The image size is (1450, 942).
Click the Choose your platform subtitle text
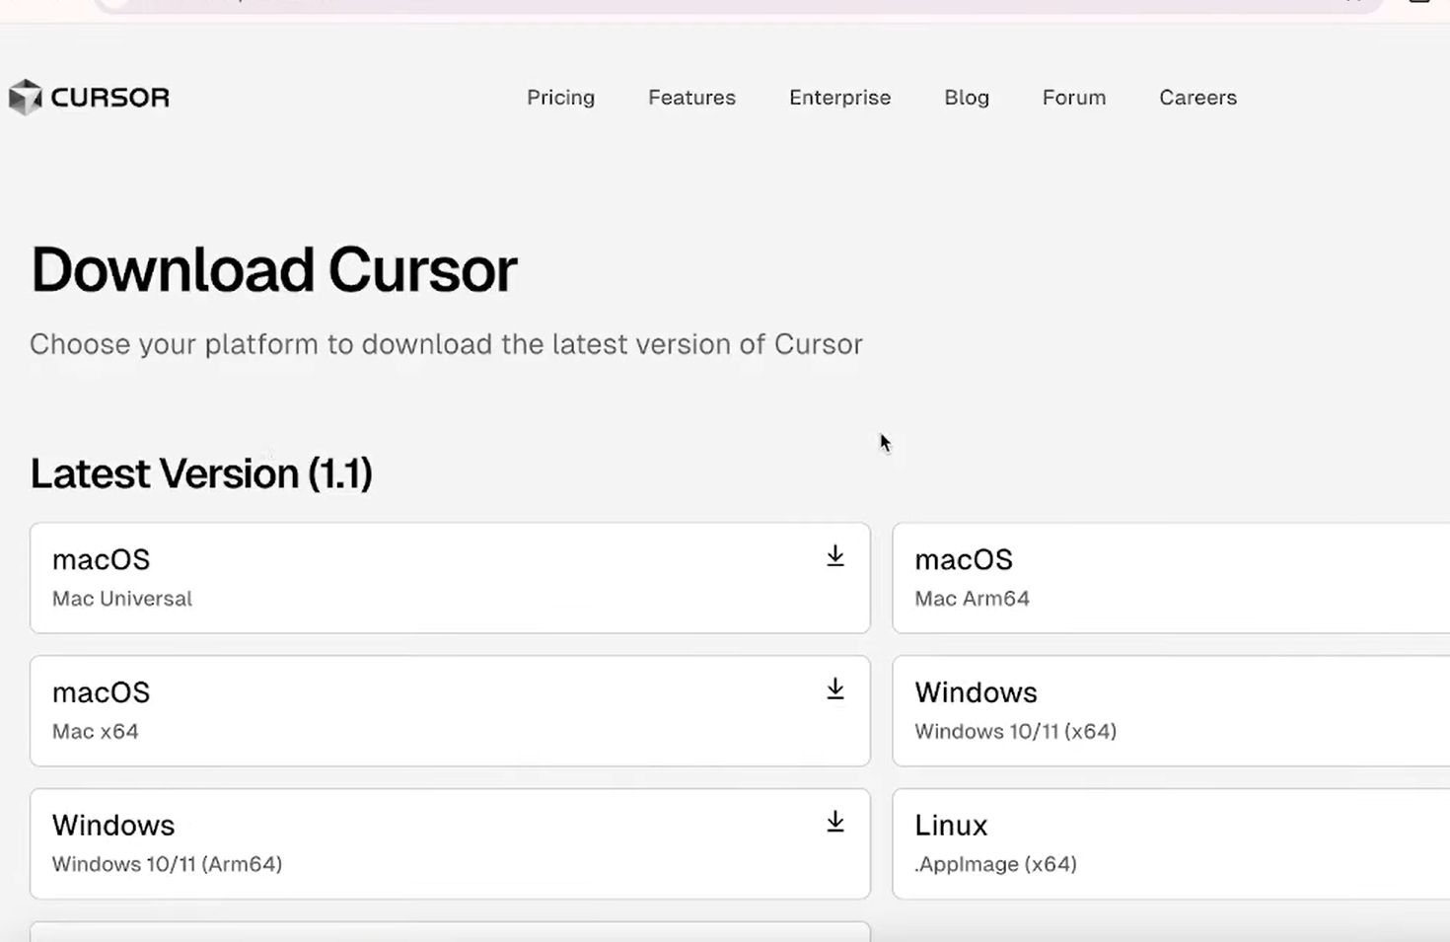tap(446, 344)
